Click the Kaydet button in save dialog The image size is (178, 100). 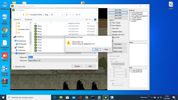point(77,66)
